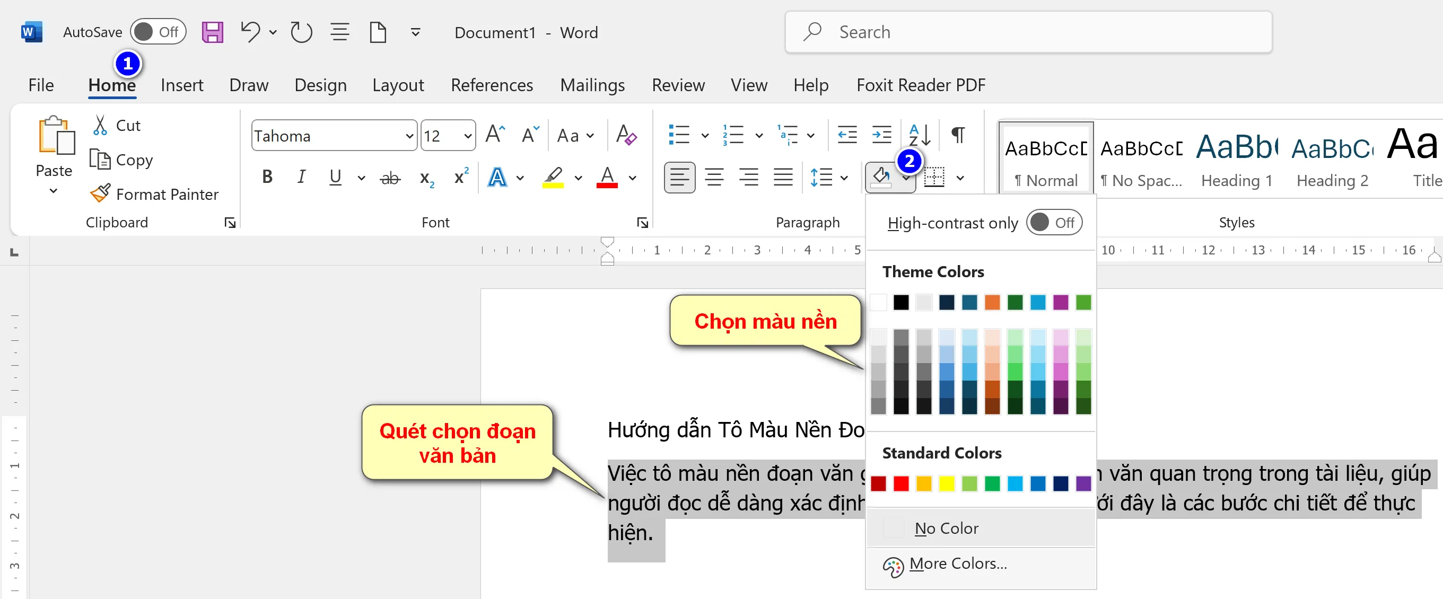Save the document with the disk icon
This screenshot has height=599, width=1443.
coord(212,32)
